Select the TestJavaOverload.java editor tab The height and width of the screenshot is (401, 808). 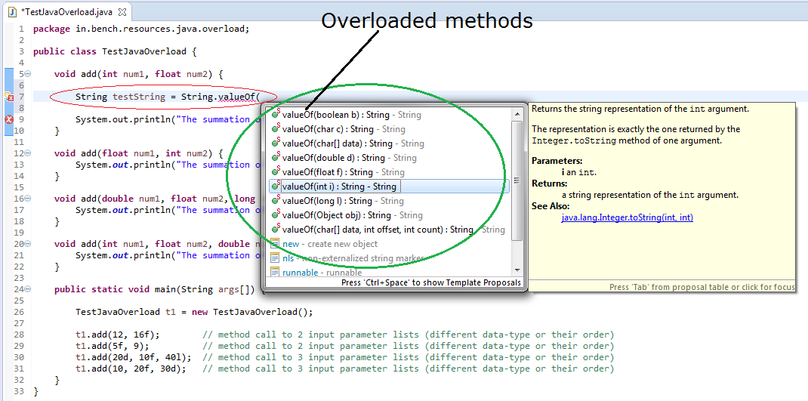66,12
